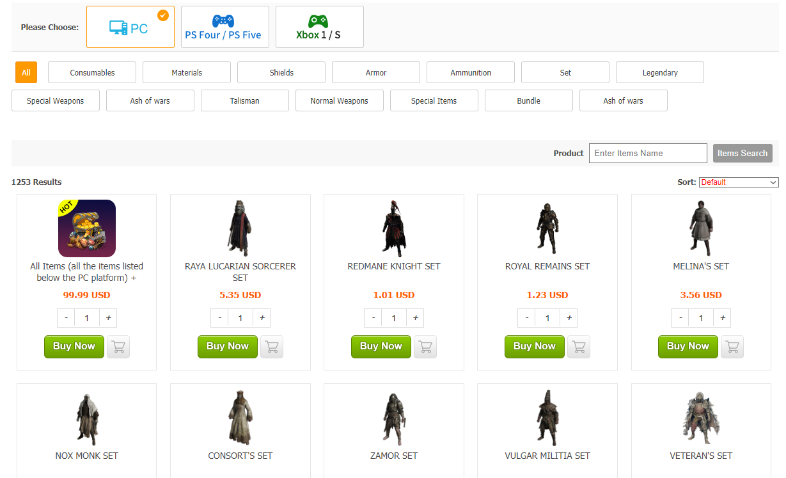The image size is (786, 478).
Task: Filter by Materials category
Action: [x=187, y=72]
